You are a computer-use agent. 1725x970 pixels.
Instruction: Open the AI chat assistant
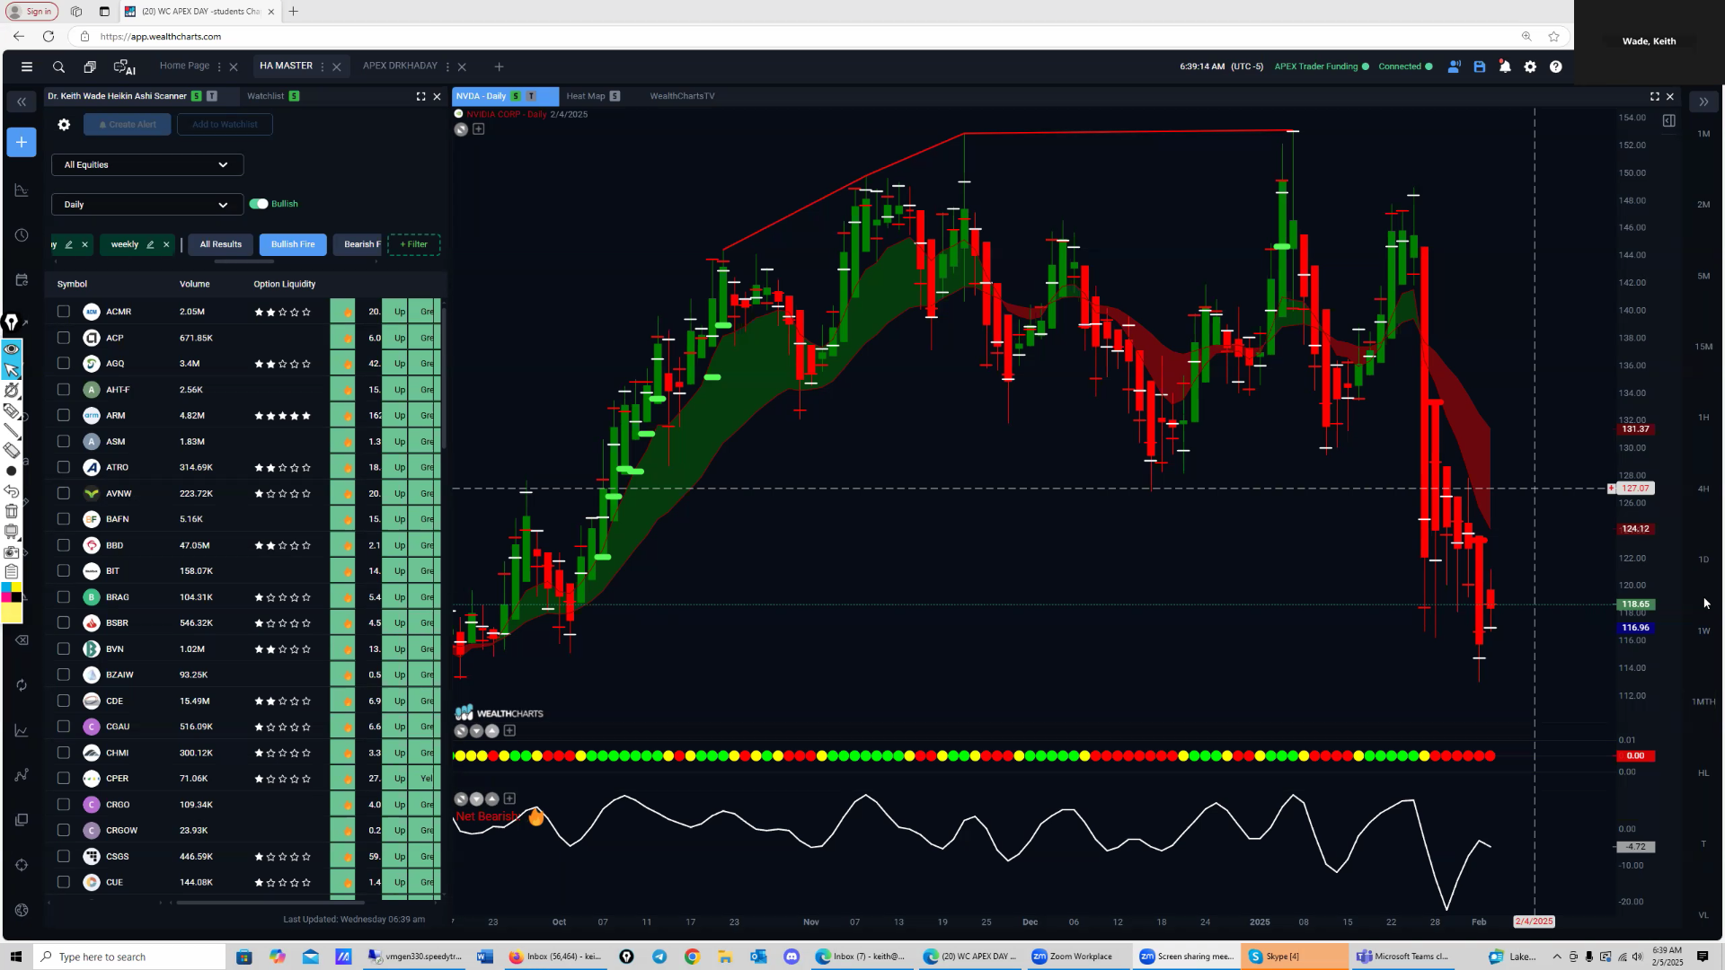point(124,66)
